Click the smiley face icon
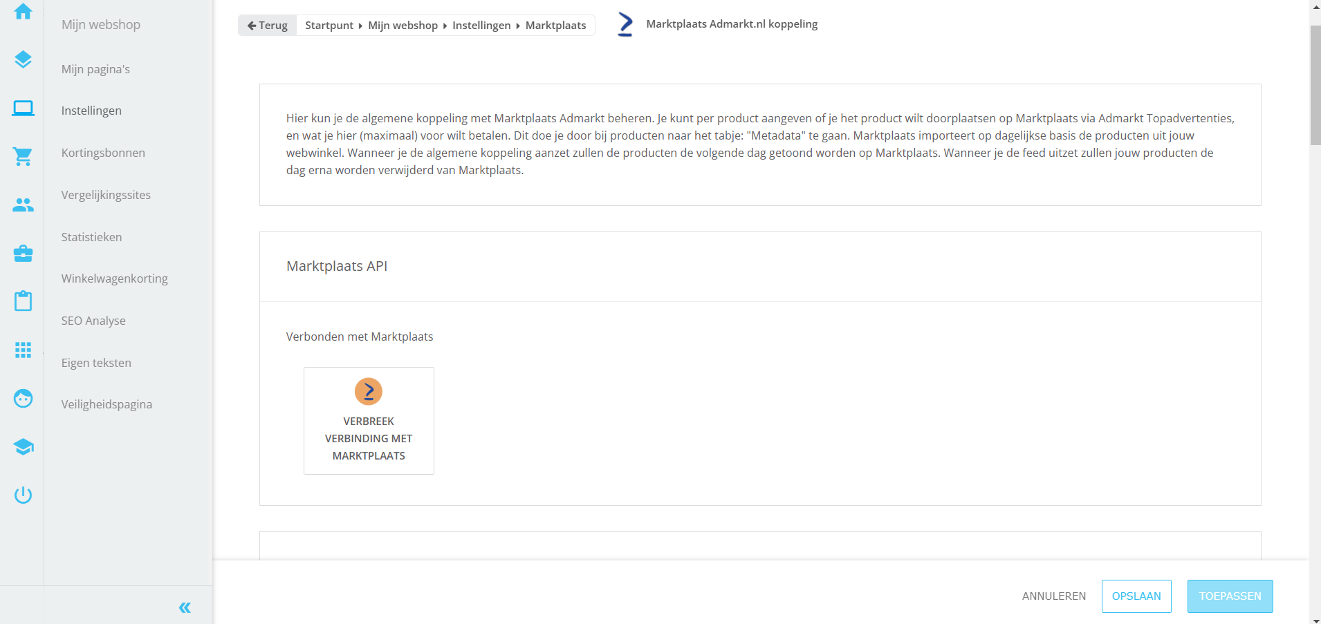The width and height of the screenshot is (1321, 624). (x=23, y=399)
